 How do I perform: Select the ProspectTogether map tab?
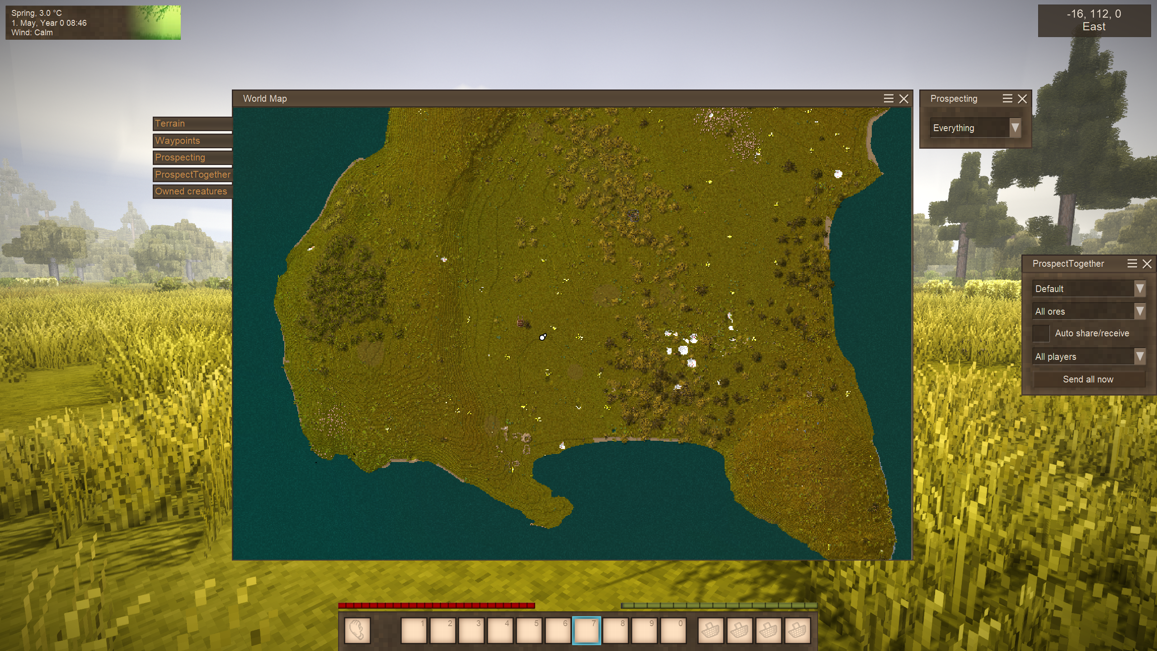point(193,175)
